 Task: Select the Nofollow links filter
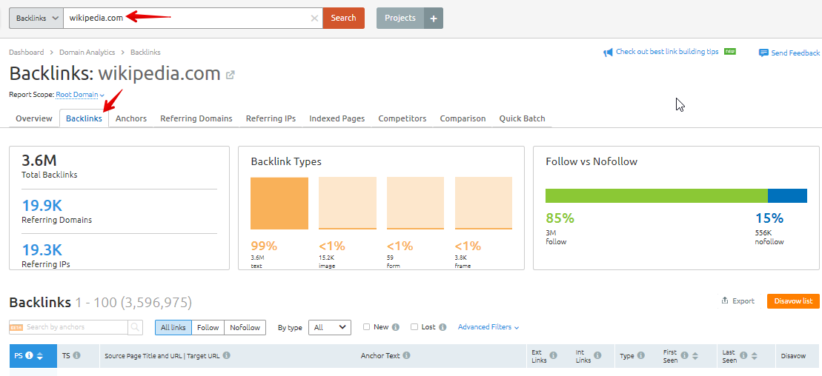[x=245, y=327]
